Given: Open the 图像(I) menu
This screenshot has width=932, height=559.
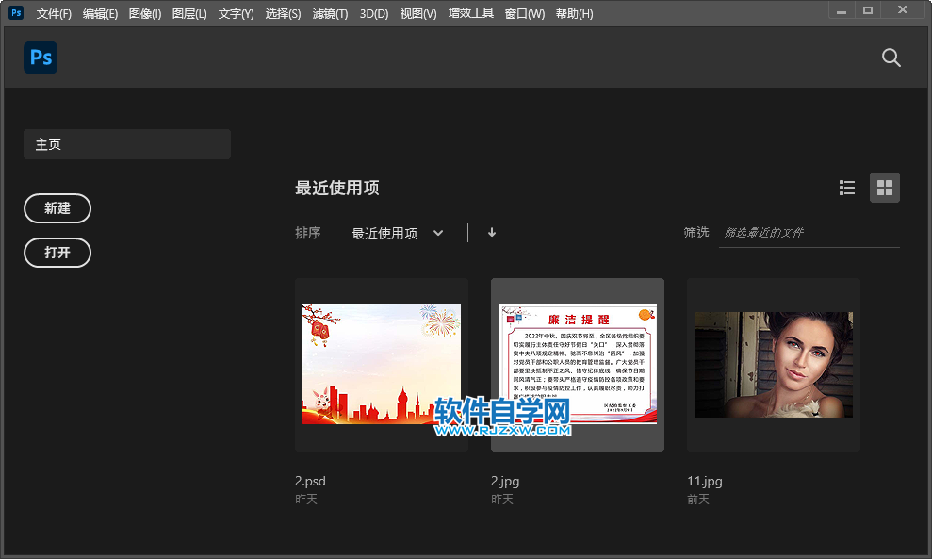Looking at the screenshot, I should pos(145,14).
